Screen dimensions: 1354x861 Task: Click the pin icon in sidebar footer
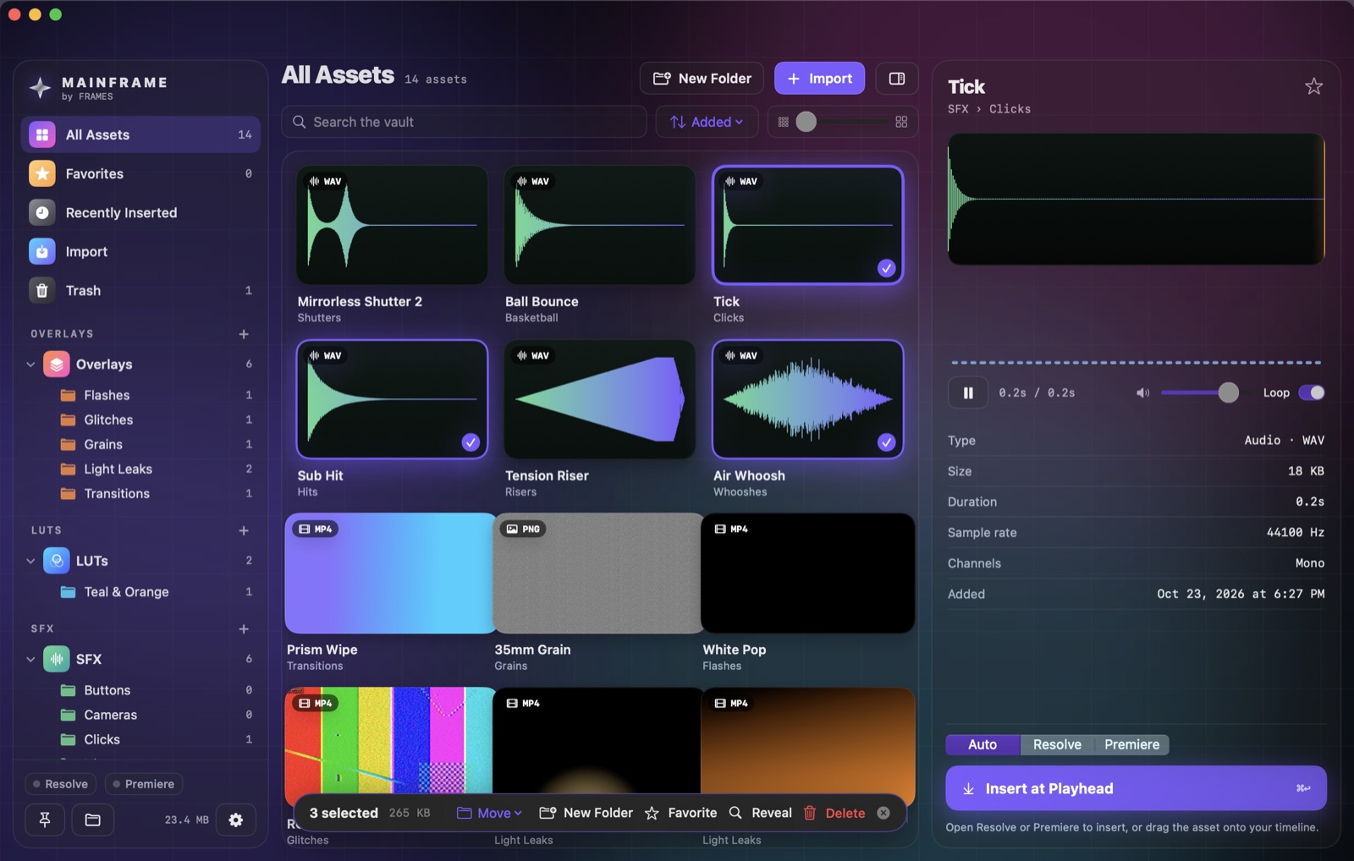click(x=45, y=820)
